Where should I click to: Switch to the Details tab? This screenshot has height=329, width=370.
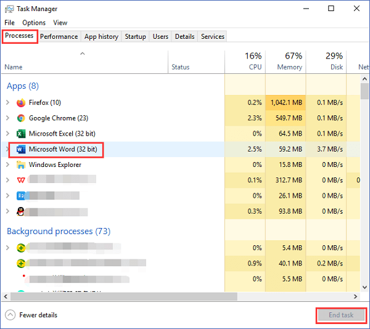click(184, 36)
